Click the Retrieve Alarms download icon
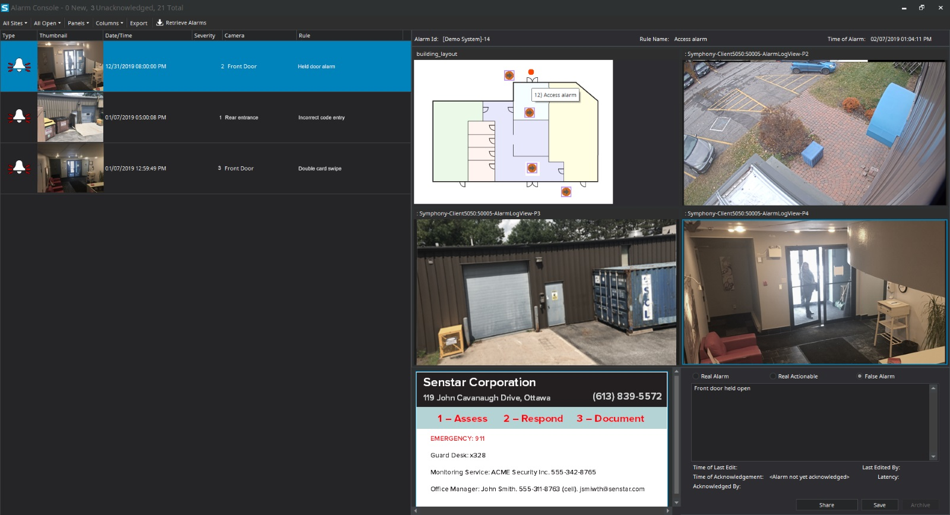950x515 pixels. click(160, 23)
